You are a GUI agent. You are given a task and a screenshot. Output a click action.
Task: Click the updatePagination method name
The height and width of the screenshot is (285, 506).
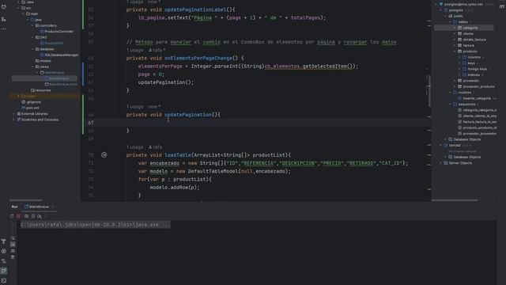click(x=188, y=115)
